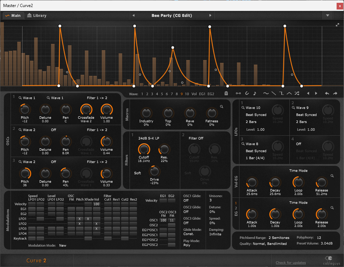Viewport: 344px width, 267px height.
Task: Open the preset menu dropdown arrow
Action: 327,15
